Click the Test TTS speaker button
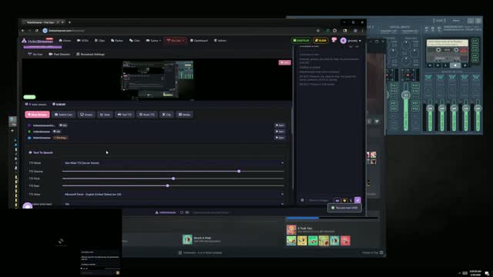Viewport: 493px width, 277px height. click(125, 115)
